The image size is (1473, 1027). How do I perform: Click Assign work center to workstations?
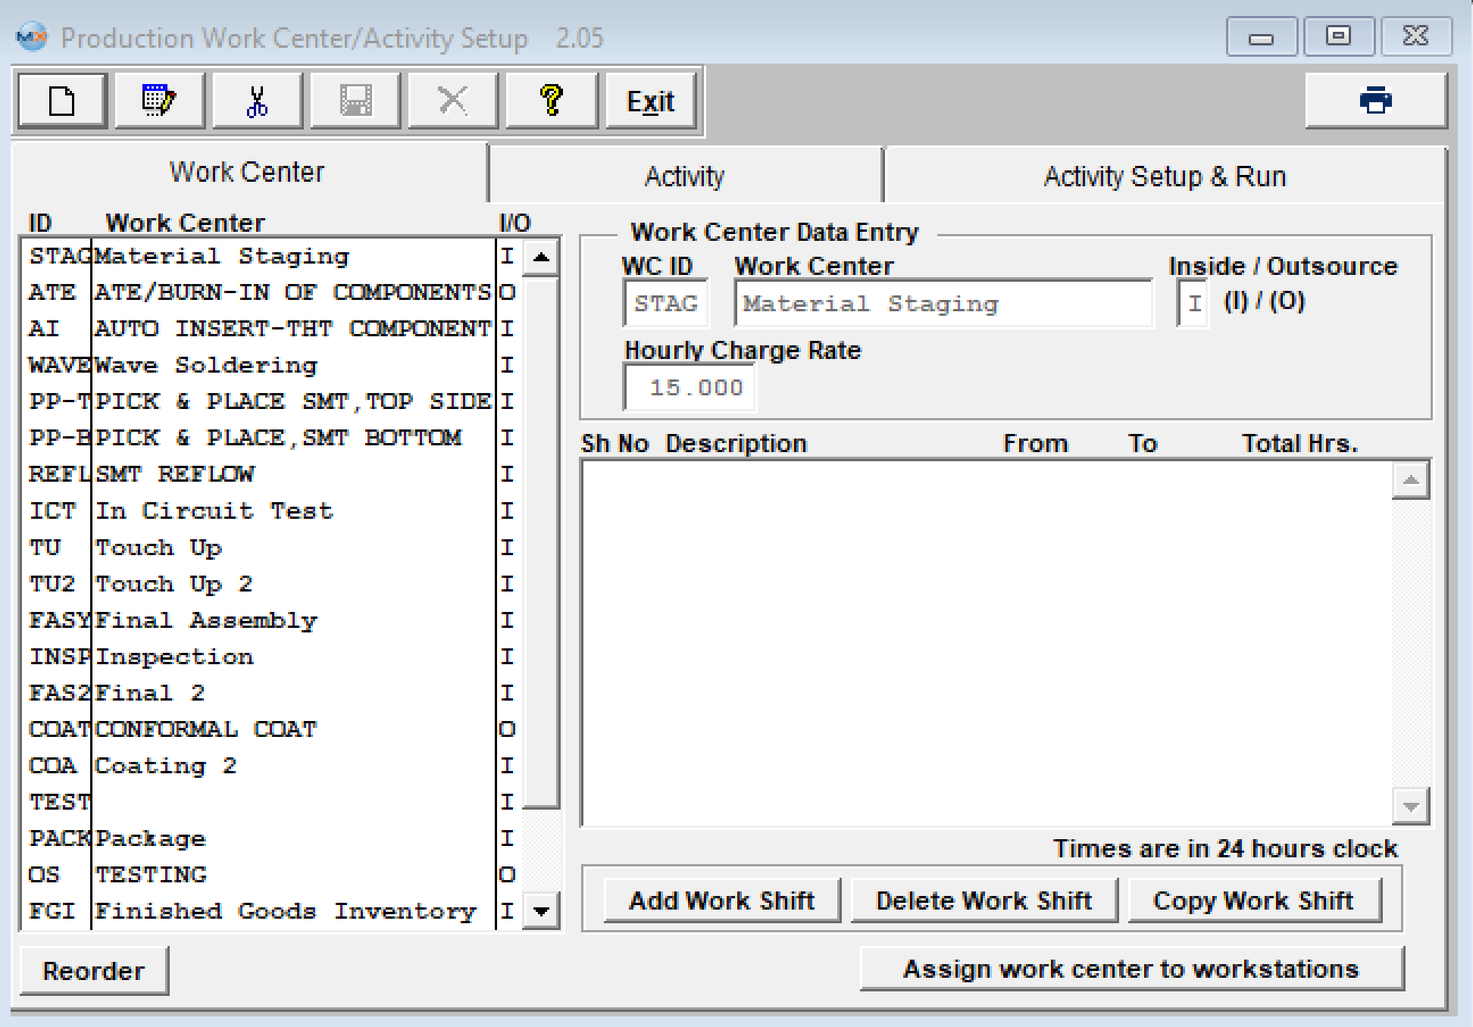tap(1131, 969)
